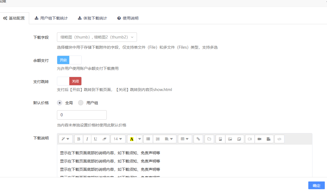Viewport: 327px width, 190px height.
Task: Open the font size 14 dropdown
Action: 118,139
